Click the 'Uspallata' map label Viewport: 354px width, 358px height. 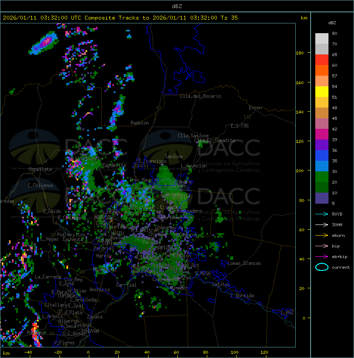[40, 169]
